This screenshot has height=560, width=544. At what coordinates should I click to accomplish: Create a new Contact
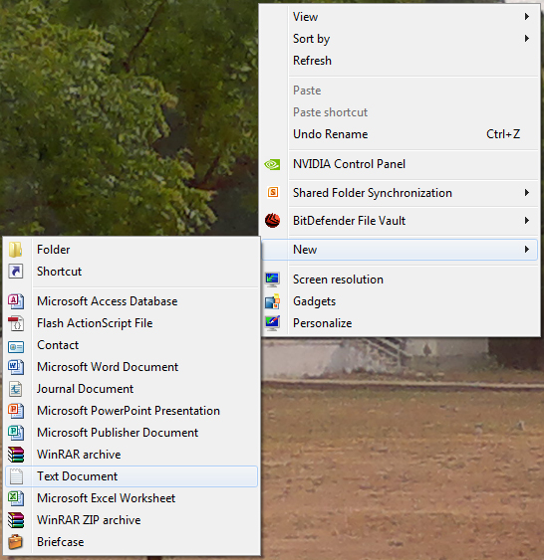point(132,345)
